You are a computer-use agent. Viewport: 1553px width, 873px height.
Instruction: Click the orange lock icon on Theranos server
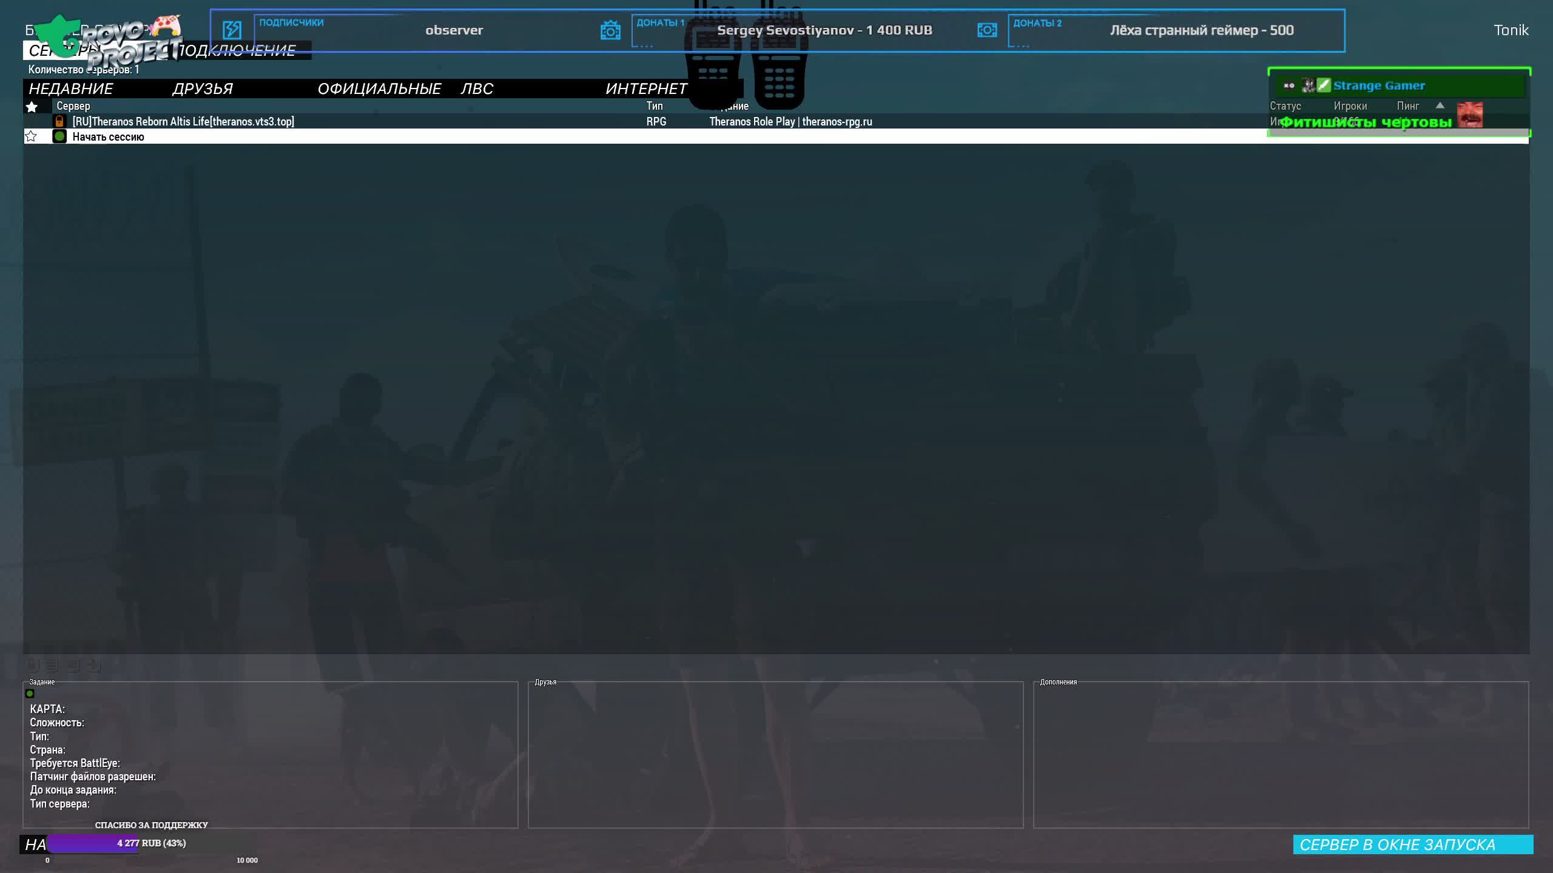click(59, 121)
